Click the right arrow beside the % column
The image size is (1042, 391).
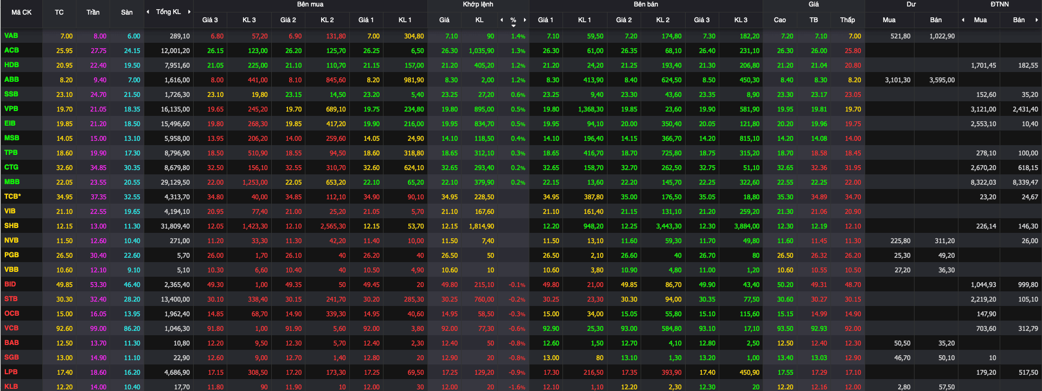click(525, 20)
